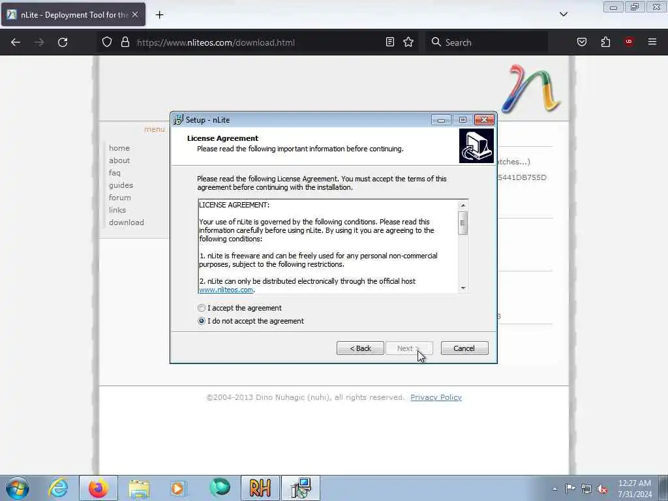Bookmark this page with the star icon
The width and height of the screenshot is (668, 501).
(x=408, y=42)
